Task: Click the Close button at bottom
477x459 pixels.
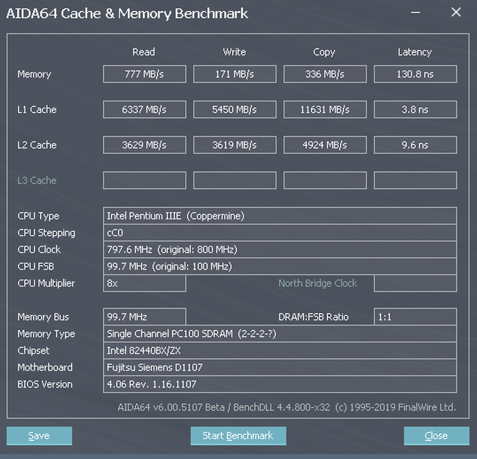Action: pos(436,436)
